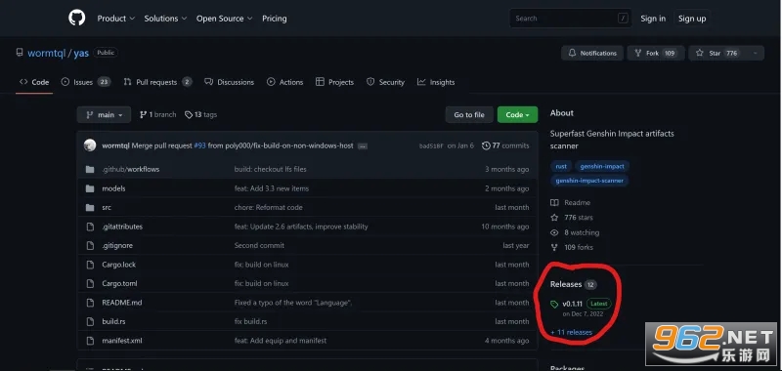This screenshot has width=782, height=371.
Task: Open the green Code dropdown button
Action: pyautogui.click(x=517, y=114)
